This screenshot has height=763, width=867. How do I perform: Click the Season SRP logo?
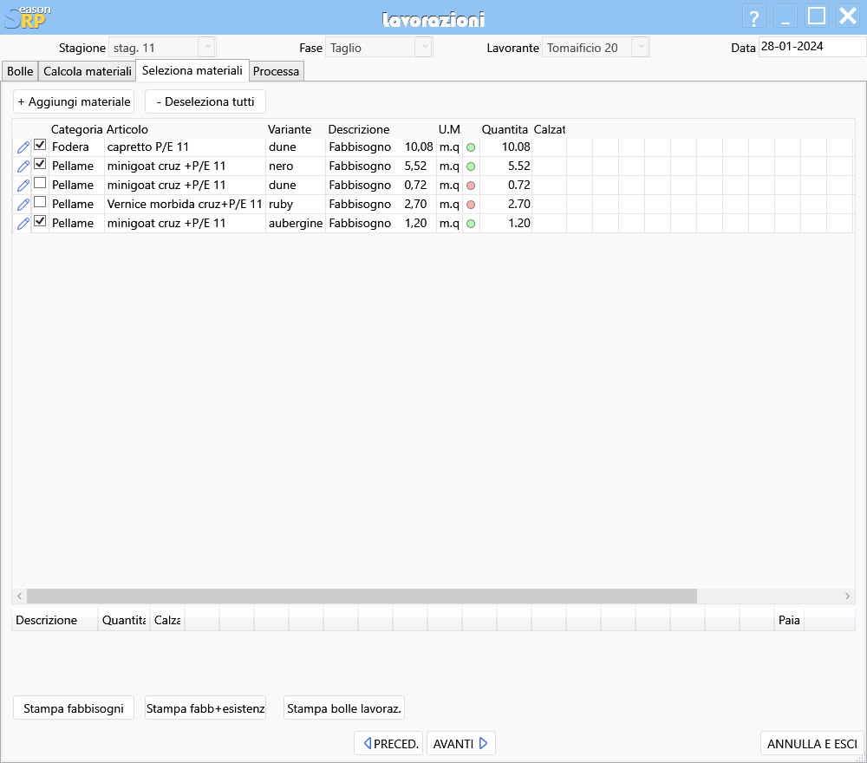(28, 16)
